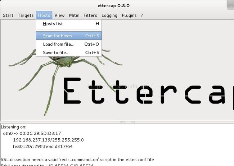Choose Scan for hosts
This screenshot has height=166, width=234.
point(69,36)
